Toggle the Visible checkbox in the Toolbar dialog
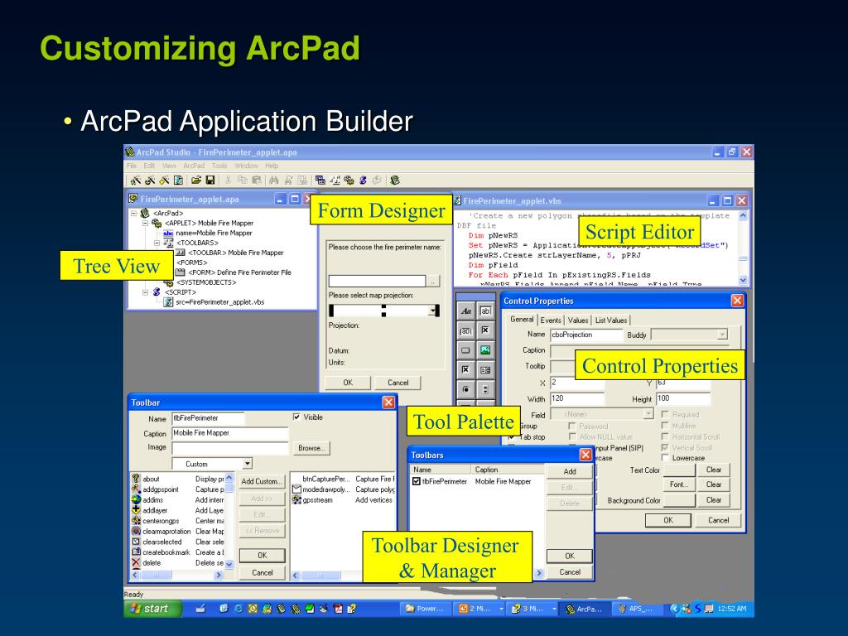The height and width of the screenshot is (636, 848). [296, 417]
